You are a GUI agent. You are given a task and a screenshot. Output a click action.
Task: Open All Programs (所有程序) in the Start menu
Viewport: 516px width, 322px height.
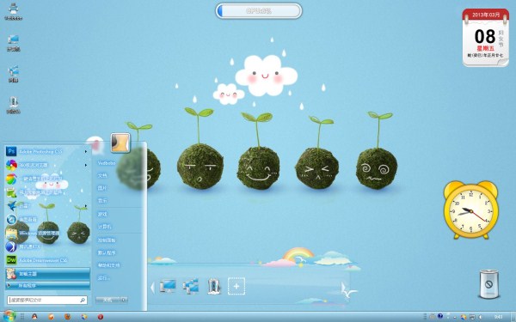pyautogui.click(x=47, y=286)
